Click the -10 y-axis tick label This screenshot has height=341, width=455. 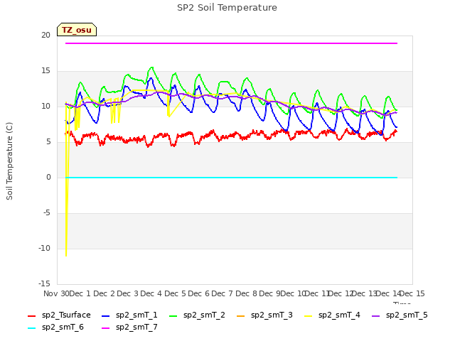44,248
